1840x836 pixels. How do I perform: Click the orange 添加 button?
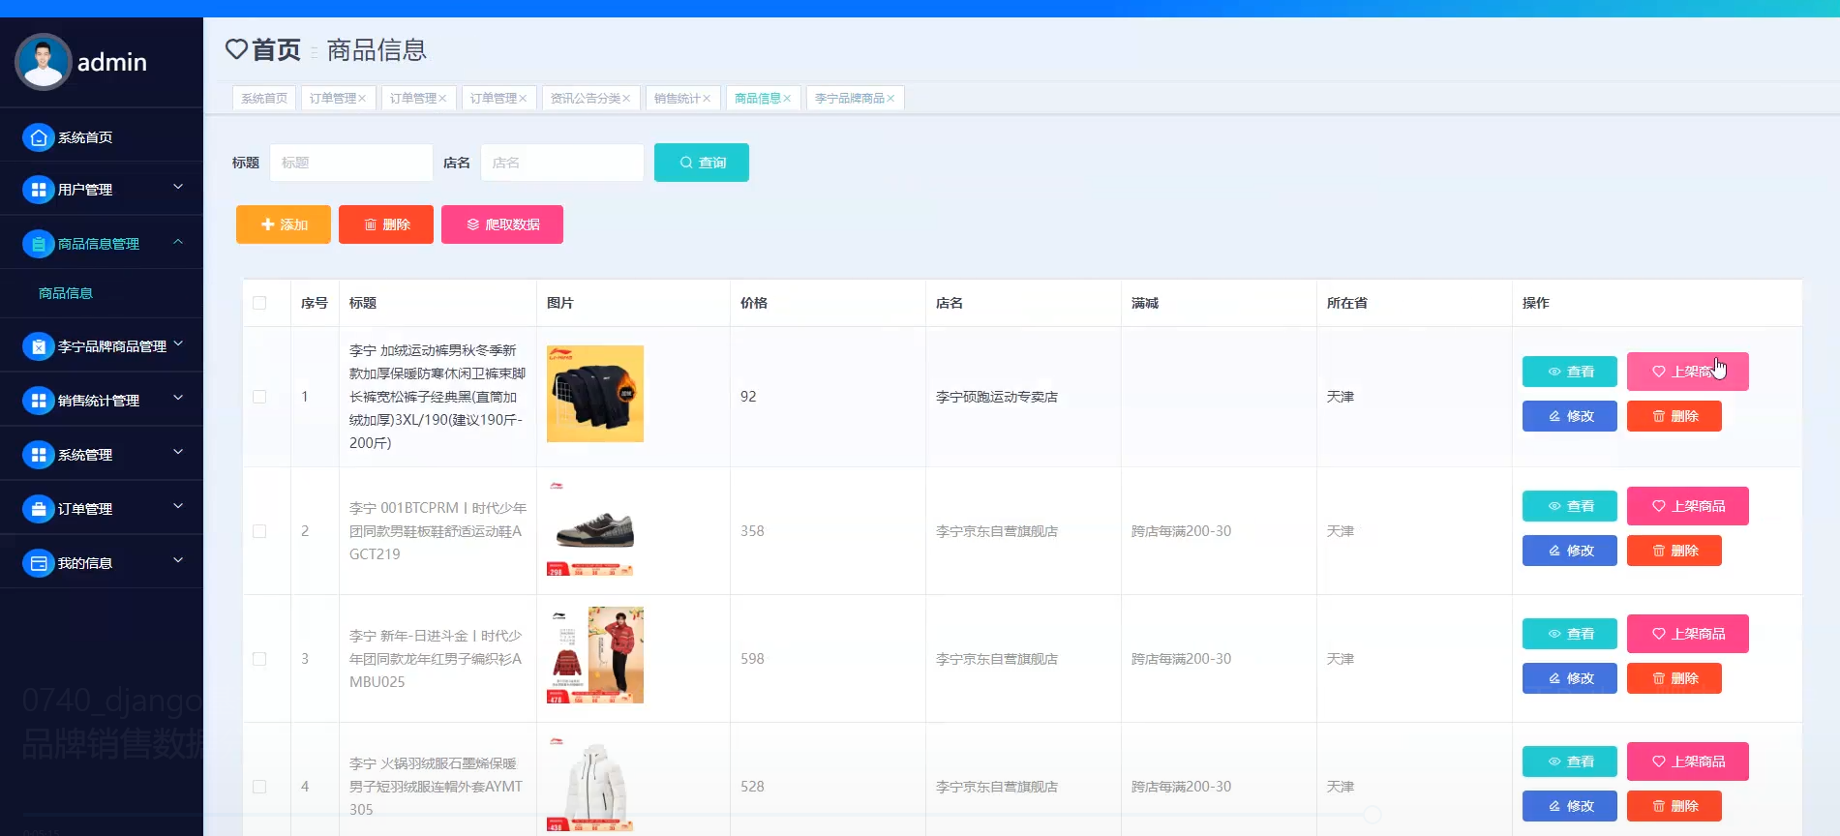[284, 224]
